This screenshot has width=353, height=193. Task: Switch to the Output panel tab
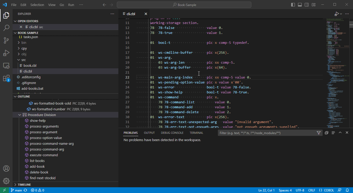[149, 133]
